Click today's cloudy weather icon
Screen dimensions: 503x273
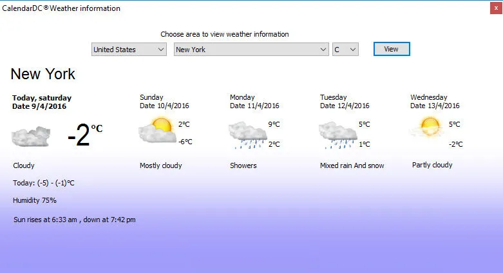[30, 136]
